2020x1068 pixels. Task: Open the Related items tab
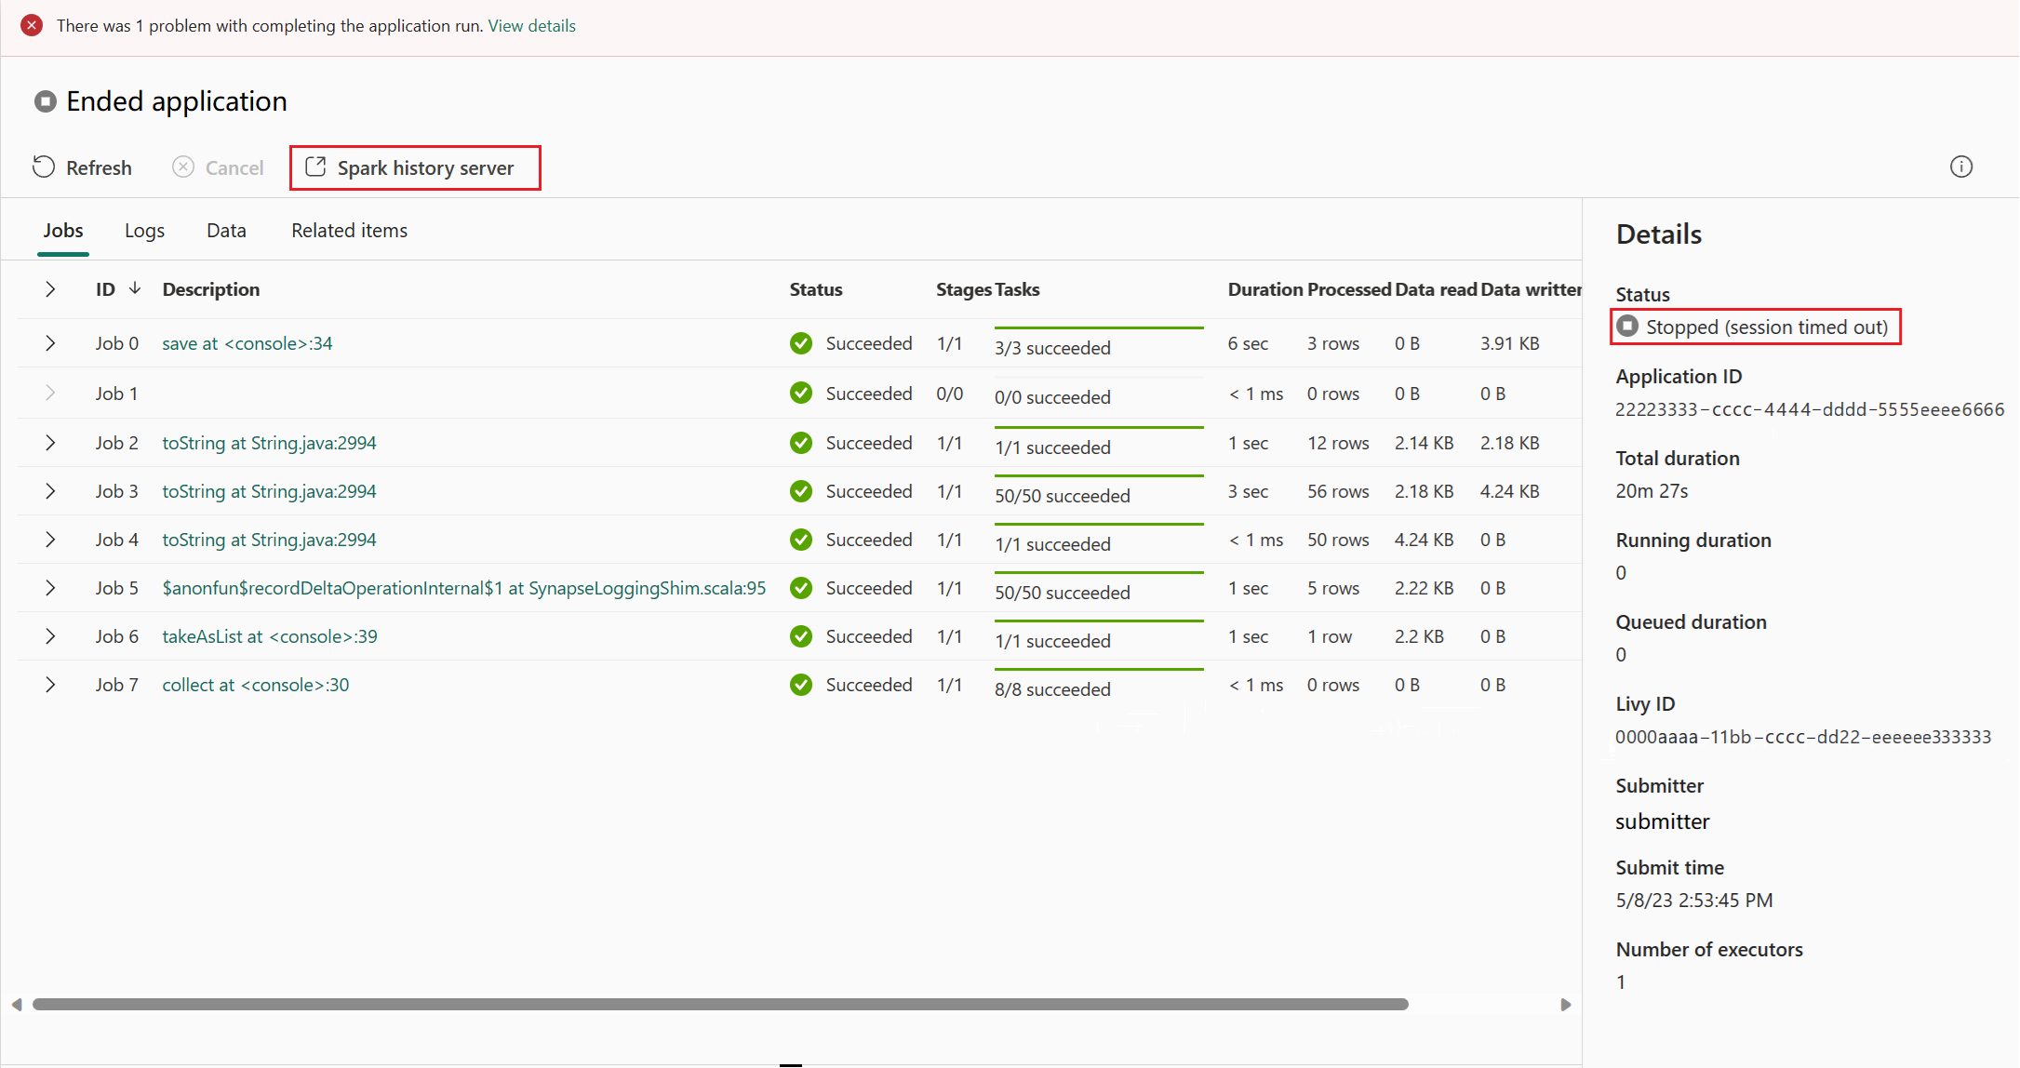pos(349,231)
